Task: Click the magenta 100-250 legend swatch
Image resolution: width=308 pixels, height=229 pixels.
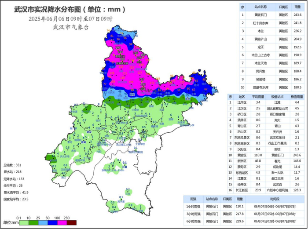Action: tap(62, 223)
